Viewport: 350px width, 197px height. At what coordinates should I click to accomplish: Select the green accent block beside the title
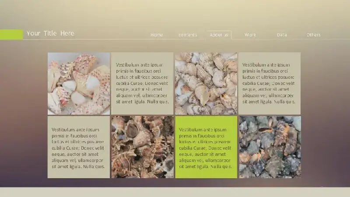(11, 35)
